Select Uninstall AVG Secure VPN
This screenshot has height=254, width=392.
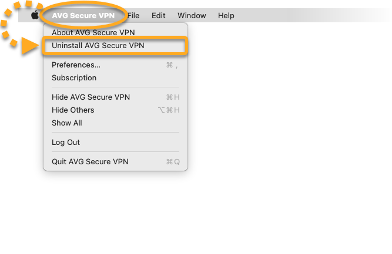(x=116, y=45)
